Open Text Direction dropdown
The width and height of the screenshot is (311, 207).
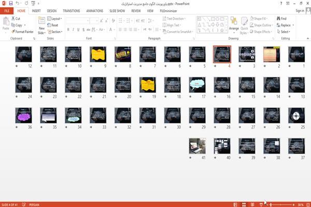174,19
